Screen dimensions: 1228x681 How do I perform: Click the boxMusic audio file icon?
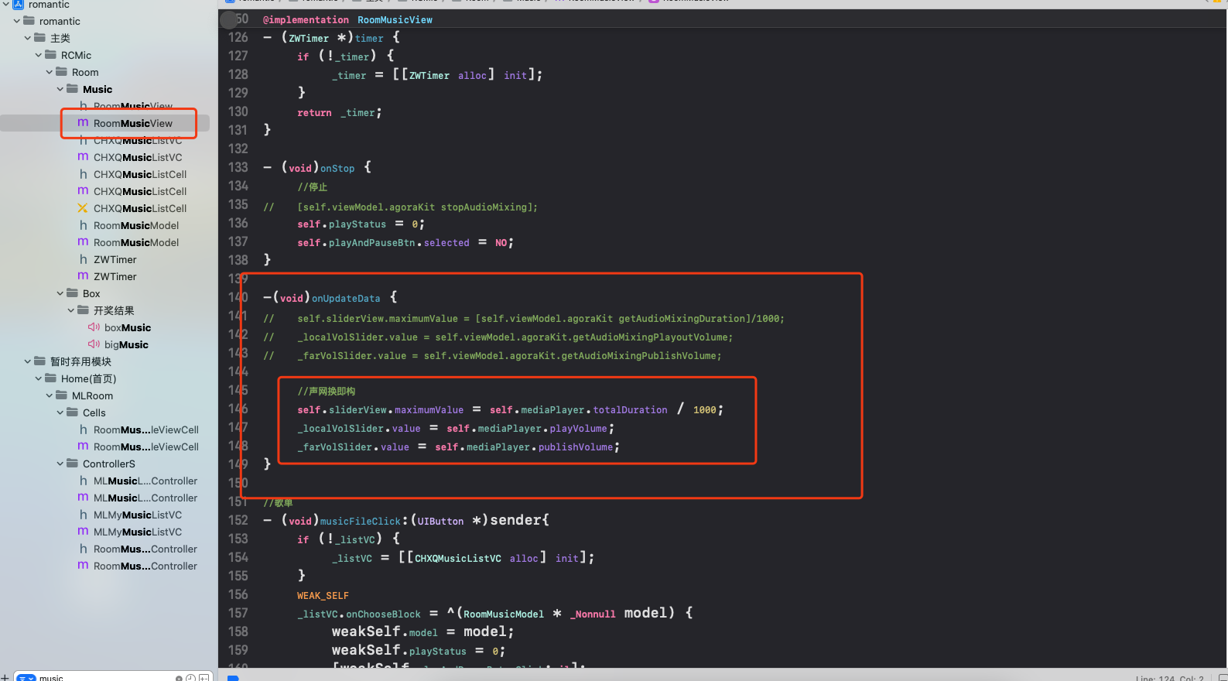[94, 327]
